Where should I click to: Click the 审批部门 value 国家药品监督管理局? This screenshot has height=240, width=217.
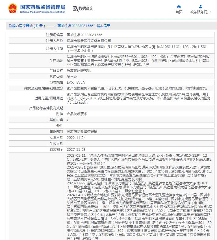[x=82, y=132]
